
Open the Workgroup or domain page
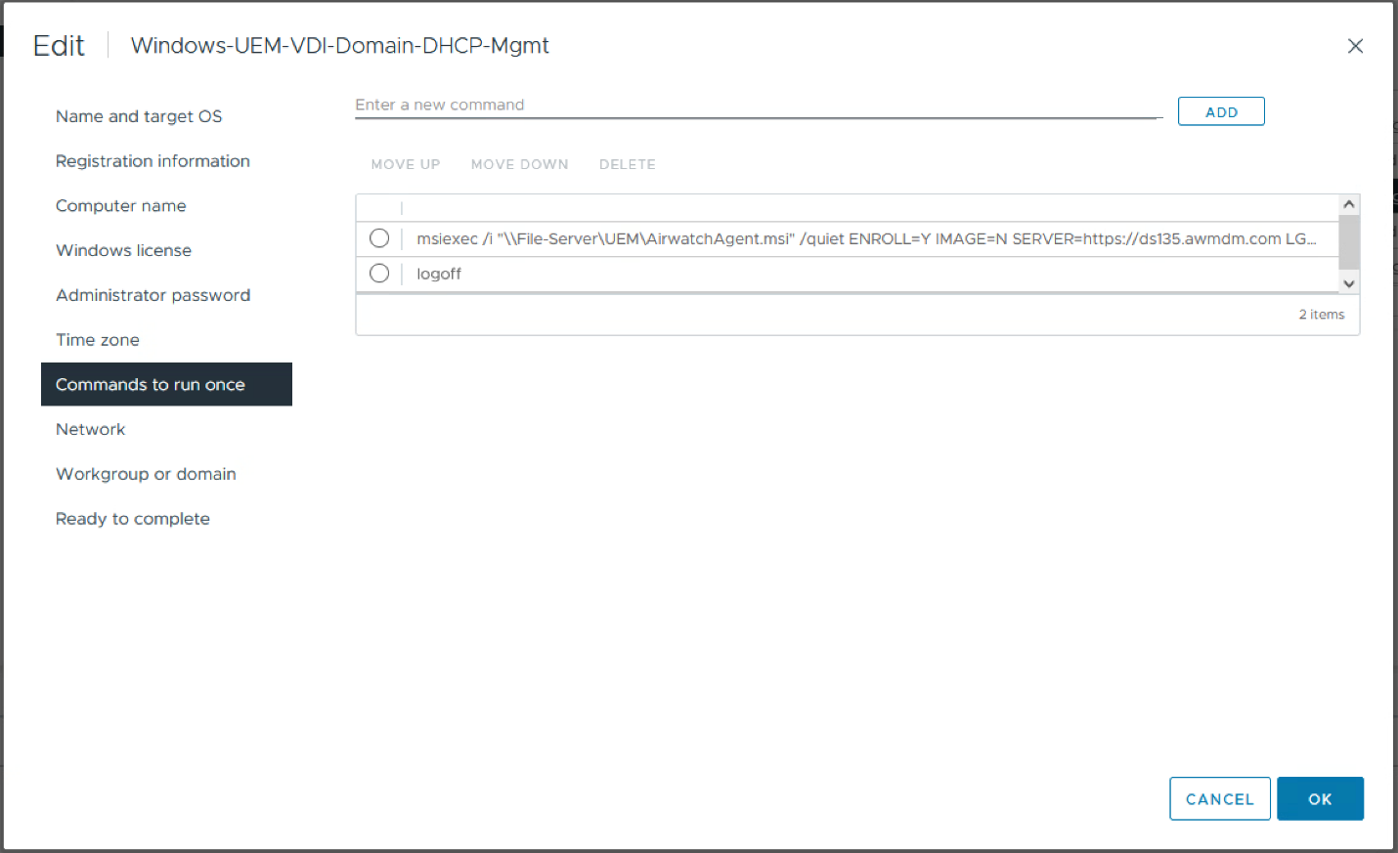146,474
